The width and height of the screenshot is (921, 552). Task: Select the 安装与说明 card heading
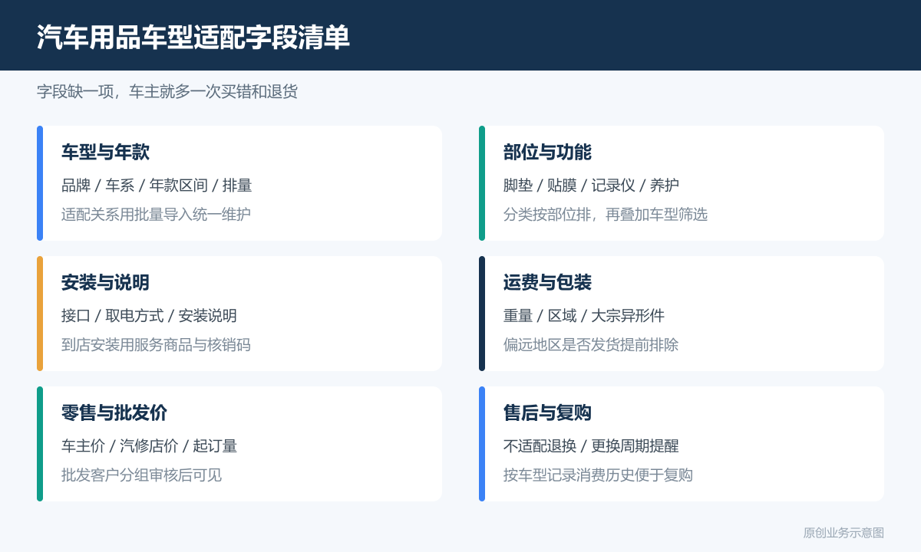pyautogui.click(x=105, y=282)
